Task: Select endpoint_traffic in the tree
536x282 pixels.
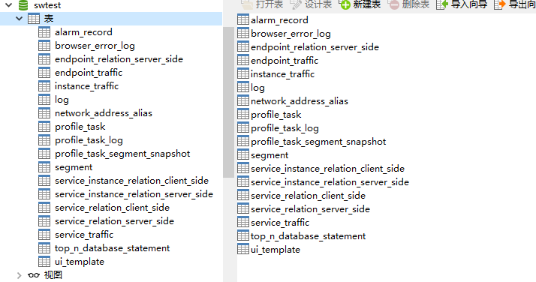Action: coord(89,73)
